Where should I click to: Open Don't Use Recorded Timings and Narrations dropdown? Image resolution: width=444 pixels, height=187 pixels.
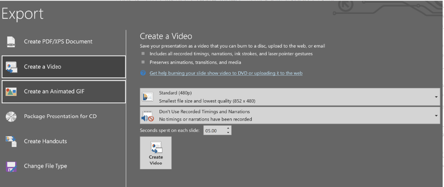(x=290, y=115)
